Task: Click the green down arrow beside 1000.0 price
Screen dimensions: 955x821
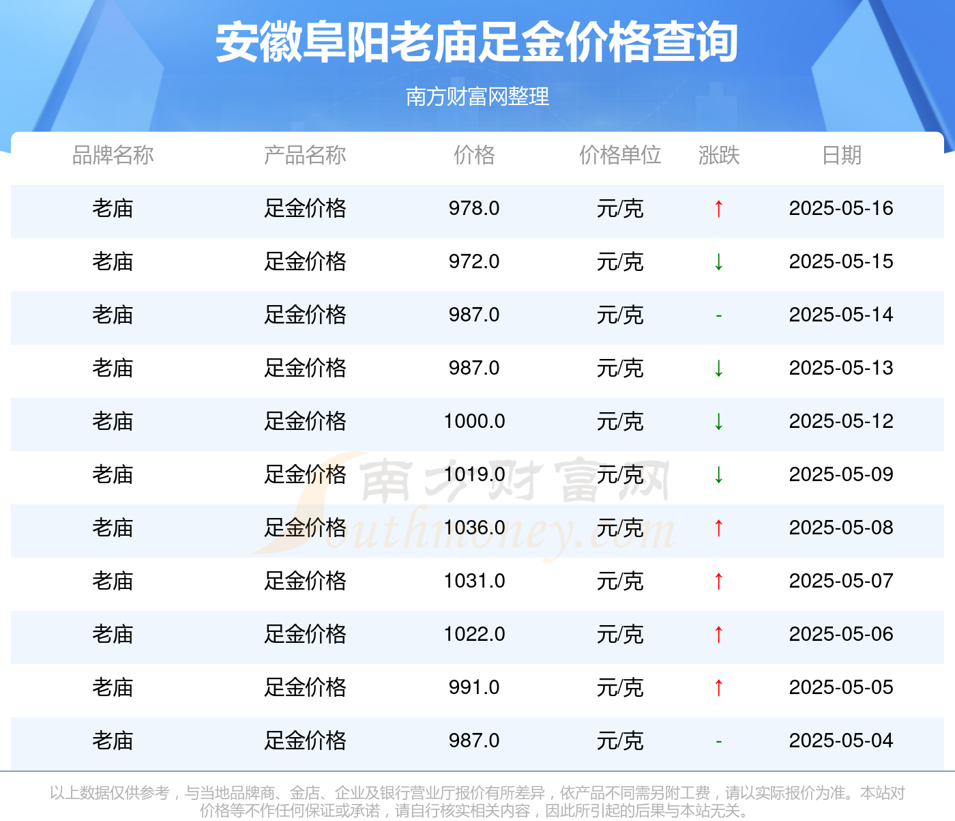Action: point(718,422)
